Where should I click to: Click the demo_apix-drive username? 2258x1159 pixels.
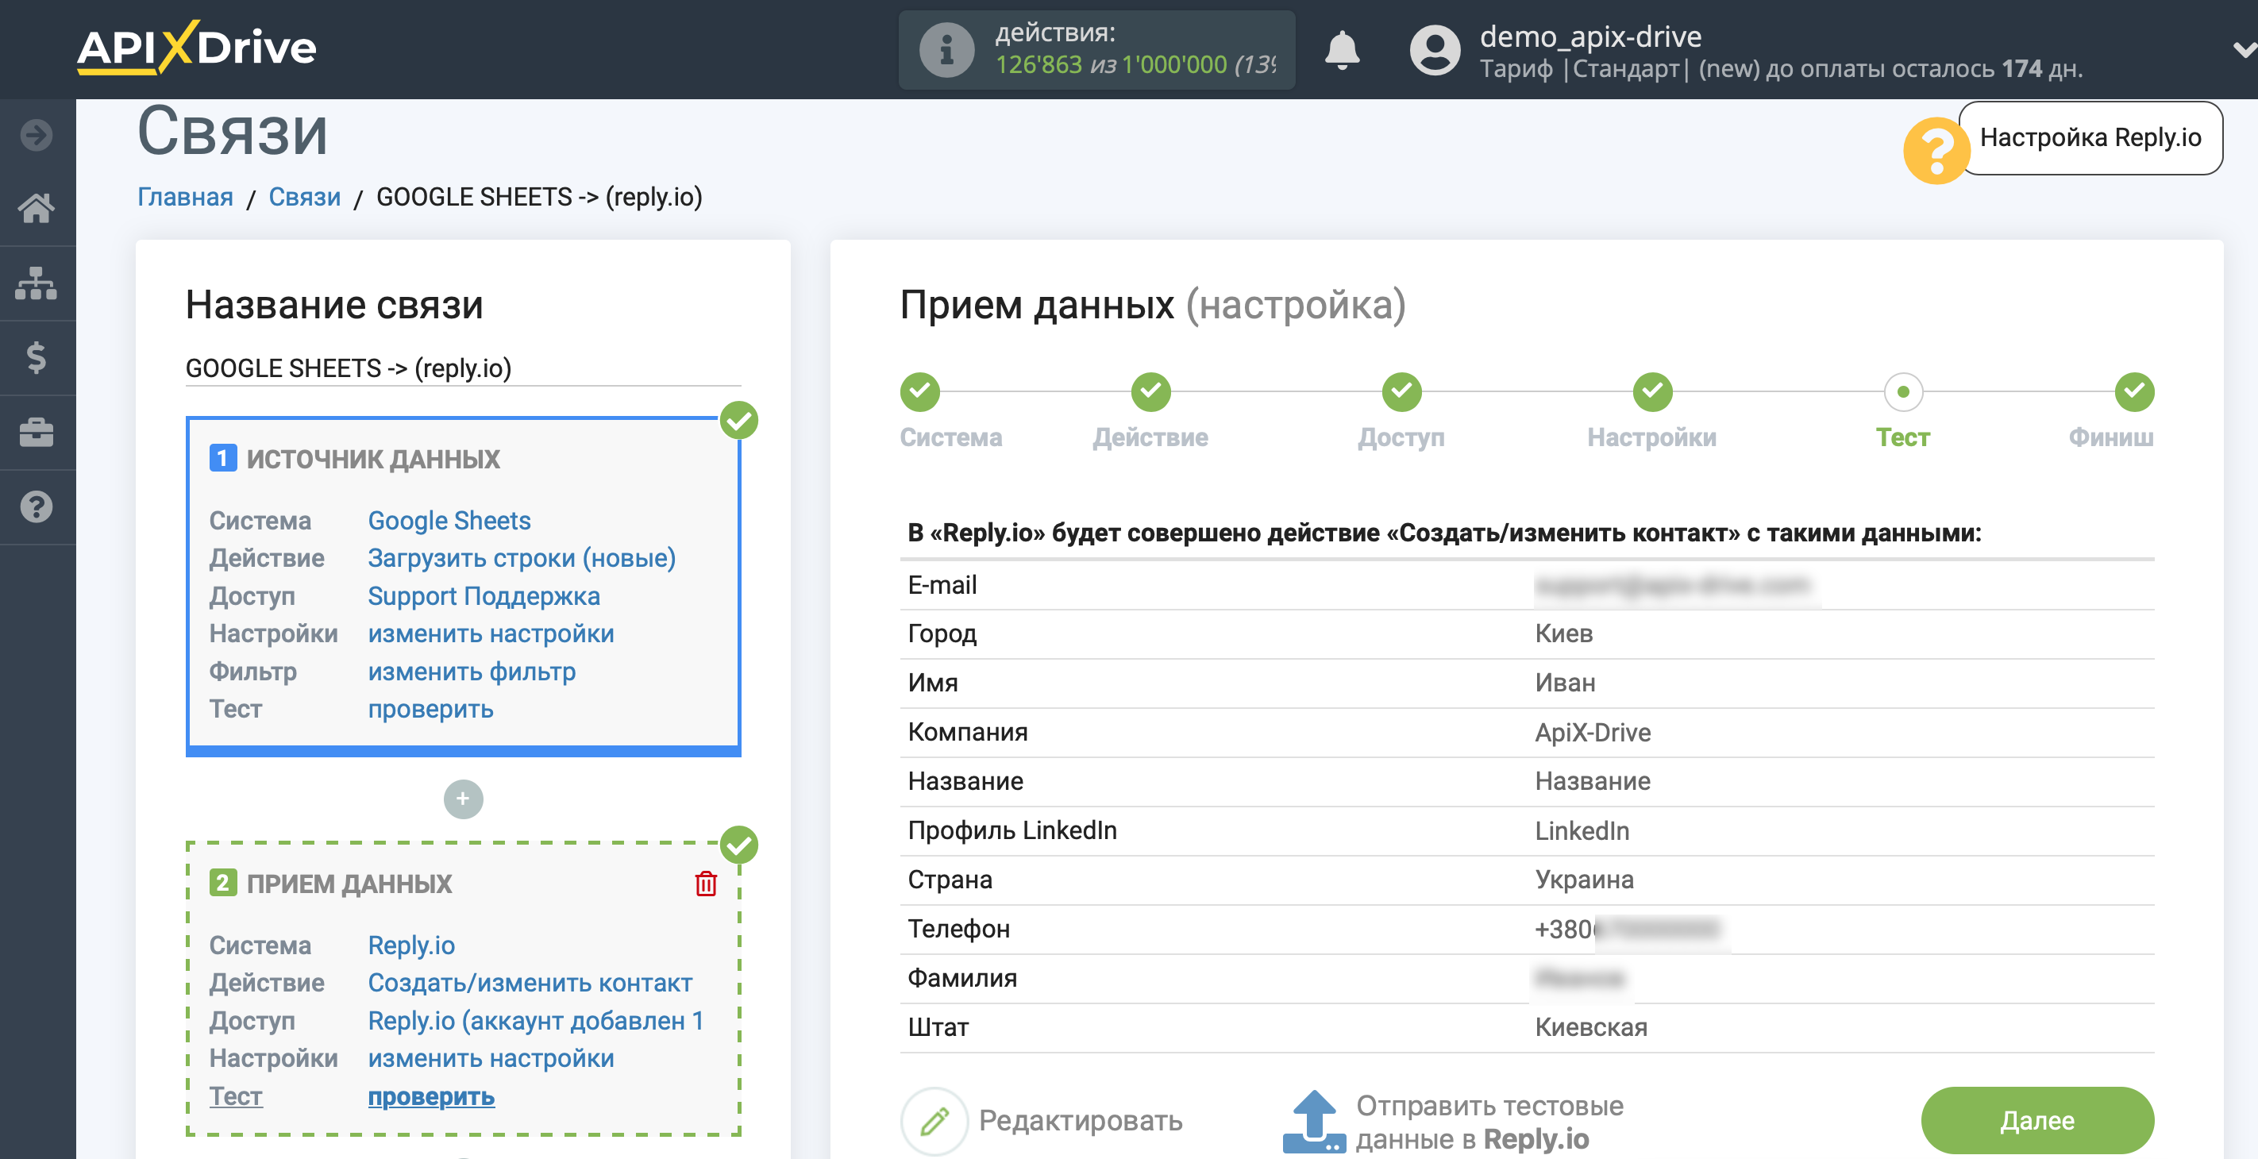1590,36
